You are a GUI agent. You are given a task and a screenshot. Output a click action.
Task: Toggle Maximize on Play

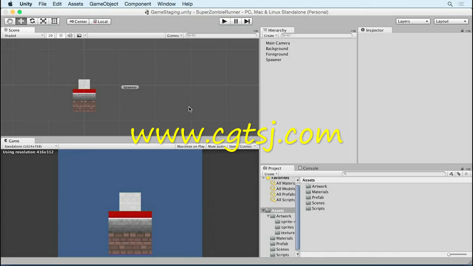click(190, 146)
